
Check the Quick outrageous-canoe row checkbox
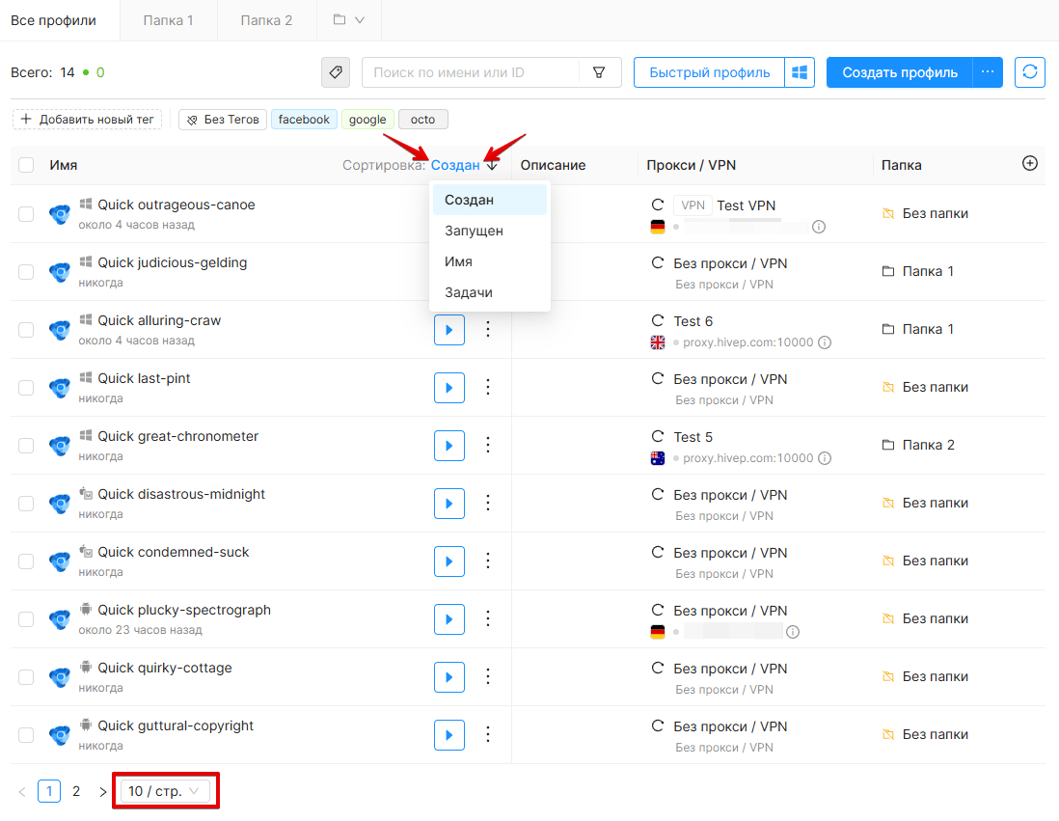point(26,214)
